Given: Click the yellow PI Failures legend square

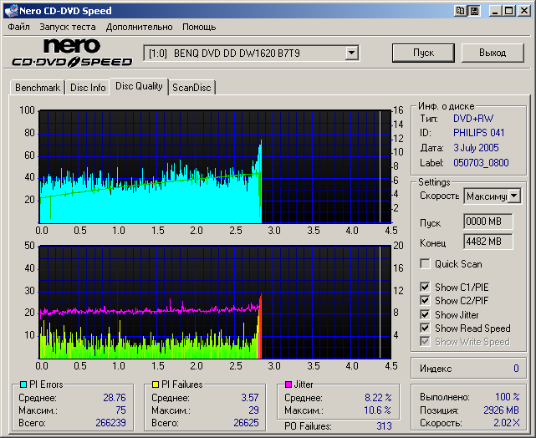Looking at the screenshot, I should point(156,385).
